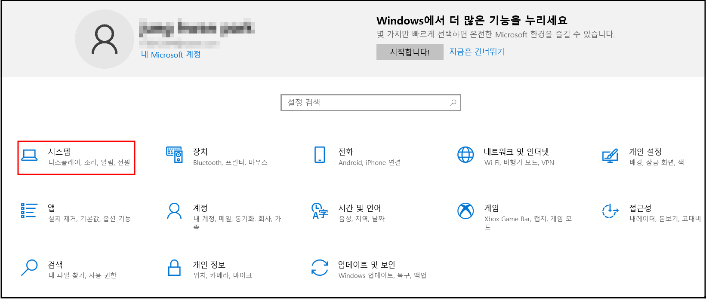Click the 게임 Xbox icon
Image resolution: width=706 pixels, height=299 pixels.
[x=466, y=211]
